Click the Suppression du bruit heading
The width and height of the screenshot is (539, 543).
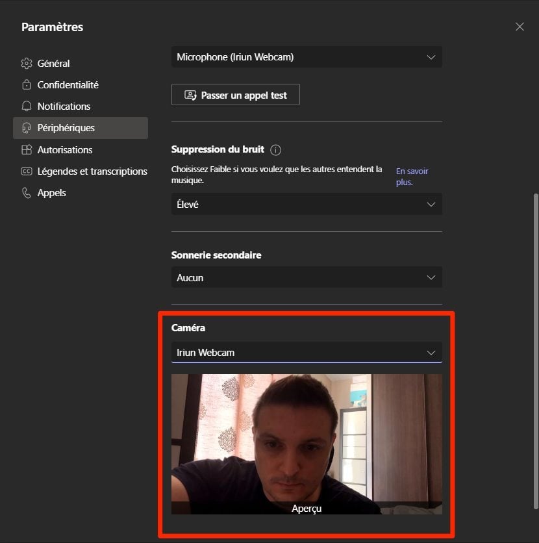[218, 149]
